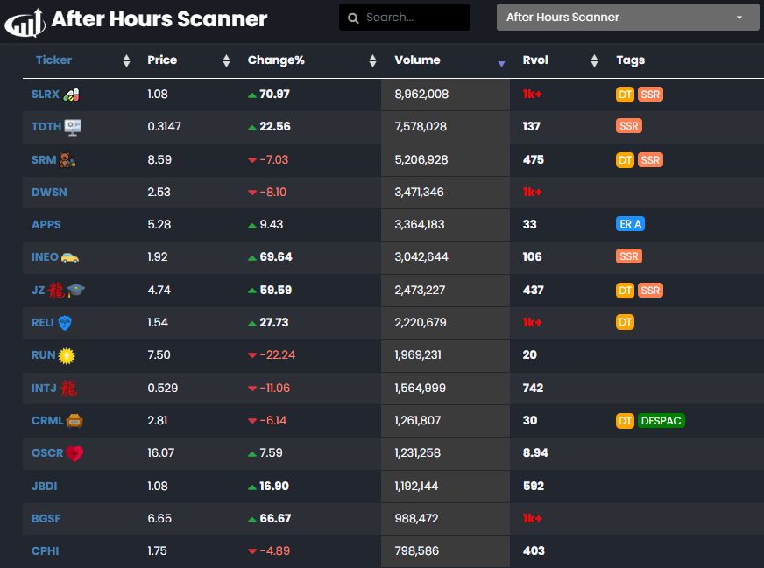Sort table by Change% column arrows
The image size is (764, 568).
click(x=372, y=60)
